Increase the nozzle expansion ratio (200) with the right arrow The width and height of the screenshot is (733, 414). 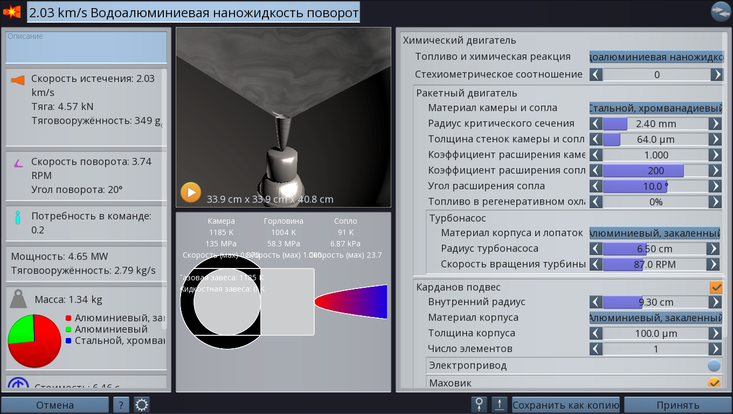(x=715, y=171)
